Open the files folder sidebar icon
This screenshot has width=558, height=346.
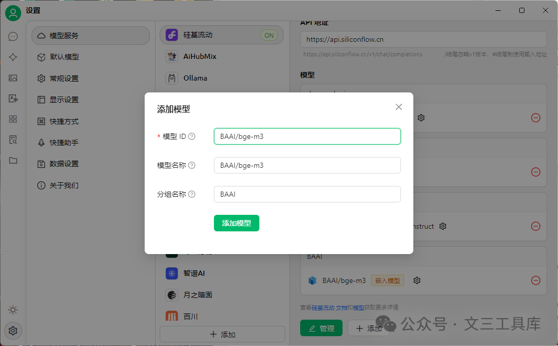(x=13, y=161)
